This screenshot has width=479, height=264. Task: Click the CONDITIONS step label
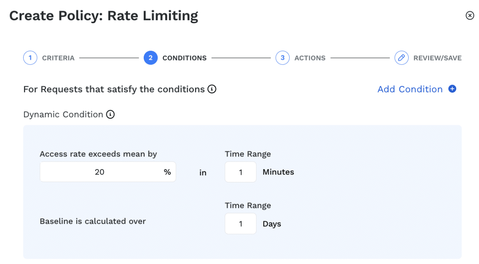(x=184, y=58)
